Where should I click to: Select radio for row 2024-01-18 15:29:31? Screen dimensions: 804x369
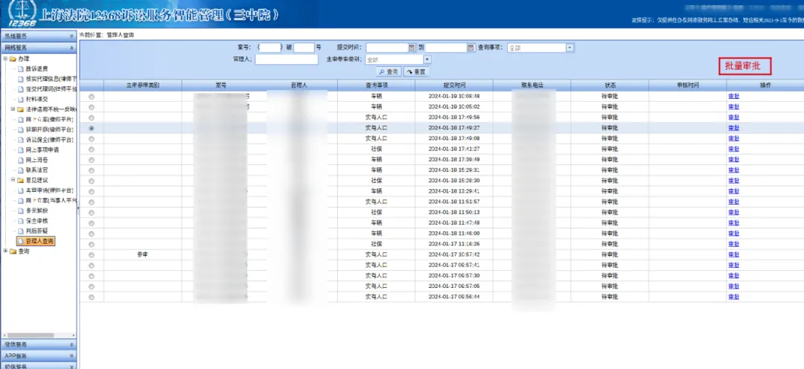92,170
